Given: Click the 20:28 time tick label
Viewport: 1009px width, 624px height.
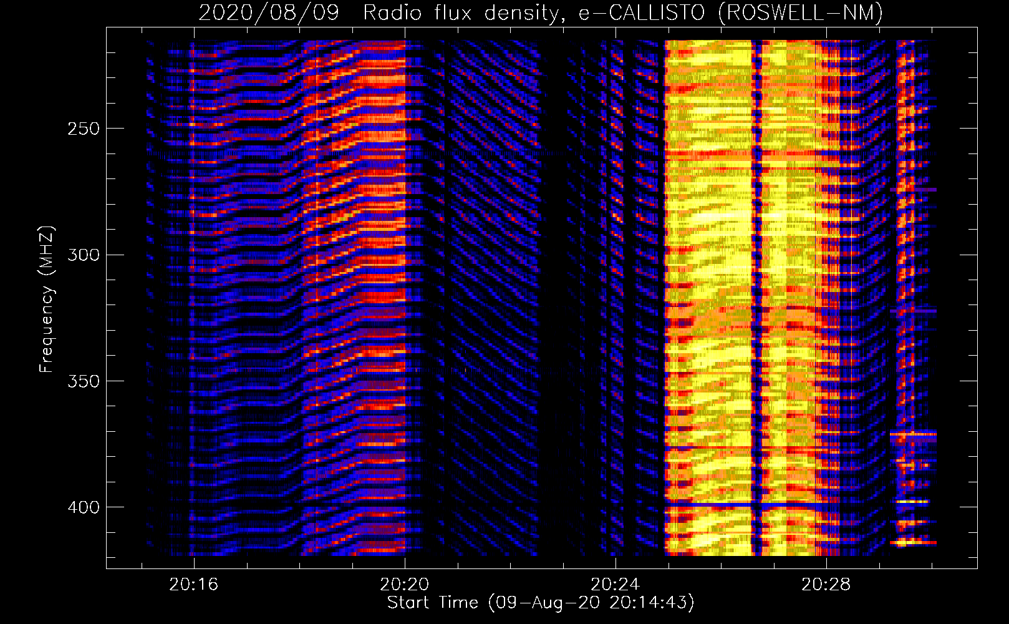Looking at the screenshot, I should [826, 585].
